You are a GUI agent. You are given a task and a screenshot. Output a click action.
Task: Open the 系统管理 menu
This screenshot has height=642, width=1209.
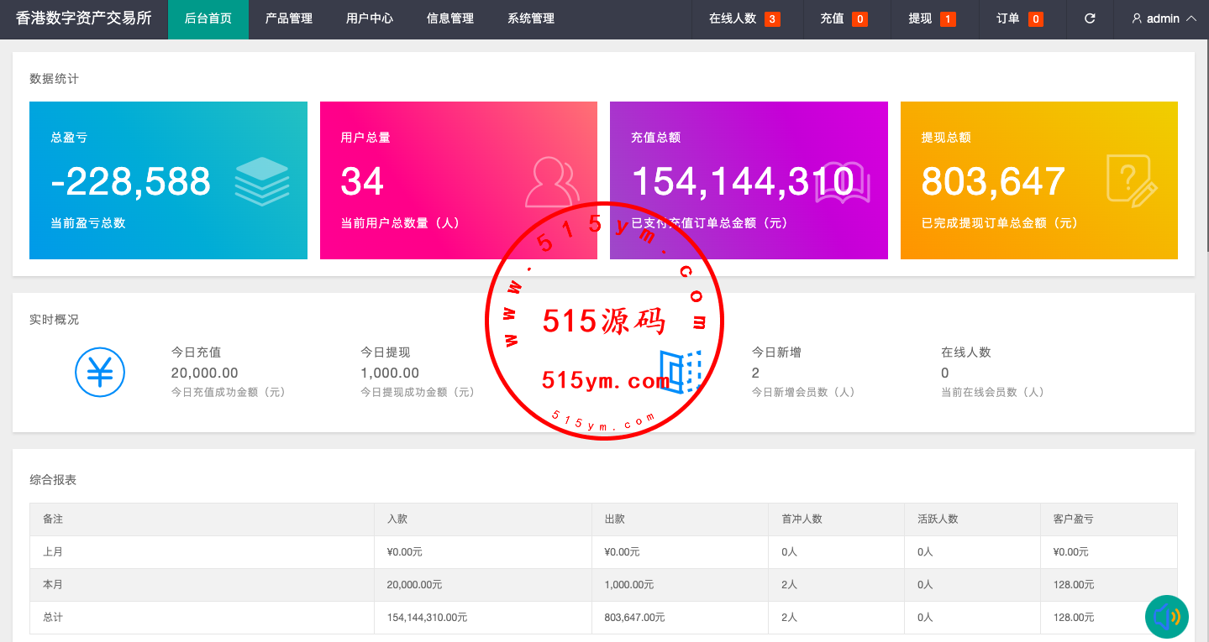530,18
